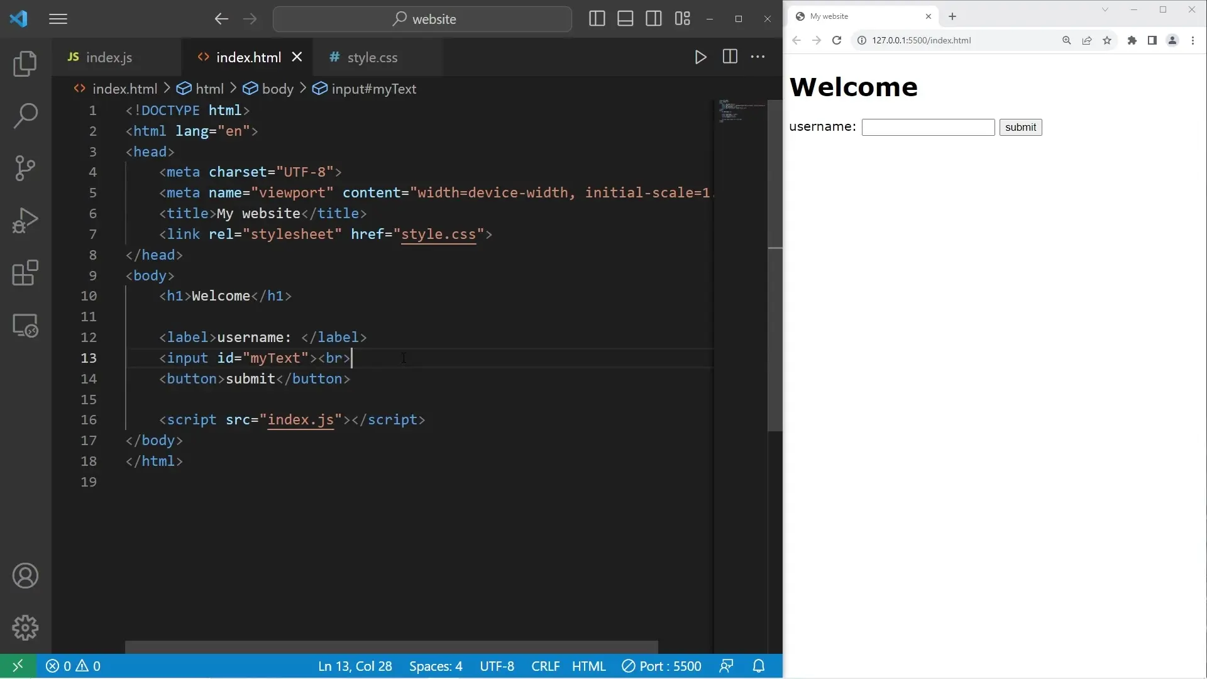Screen dimensions: 1207x679
Task: Go forward in VS Code navigation history
Action: [250, 19]
